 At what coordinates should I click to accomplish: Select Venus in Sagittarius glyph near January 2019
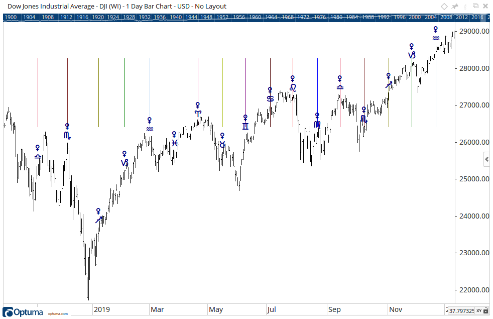(98, 216)
